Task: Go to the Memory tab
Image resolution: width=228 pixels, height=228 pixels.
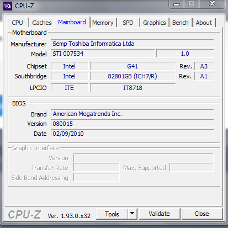Action: pos(103,23)
